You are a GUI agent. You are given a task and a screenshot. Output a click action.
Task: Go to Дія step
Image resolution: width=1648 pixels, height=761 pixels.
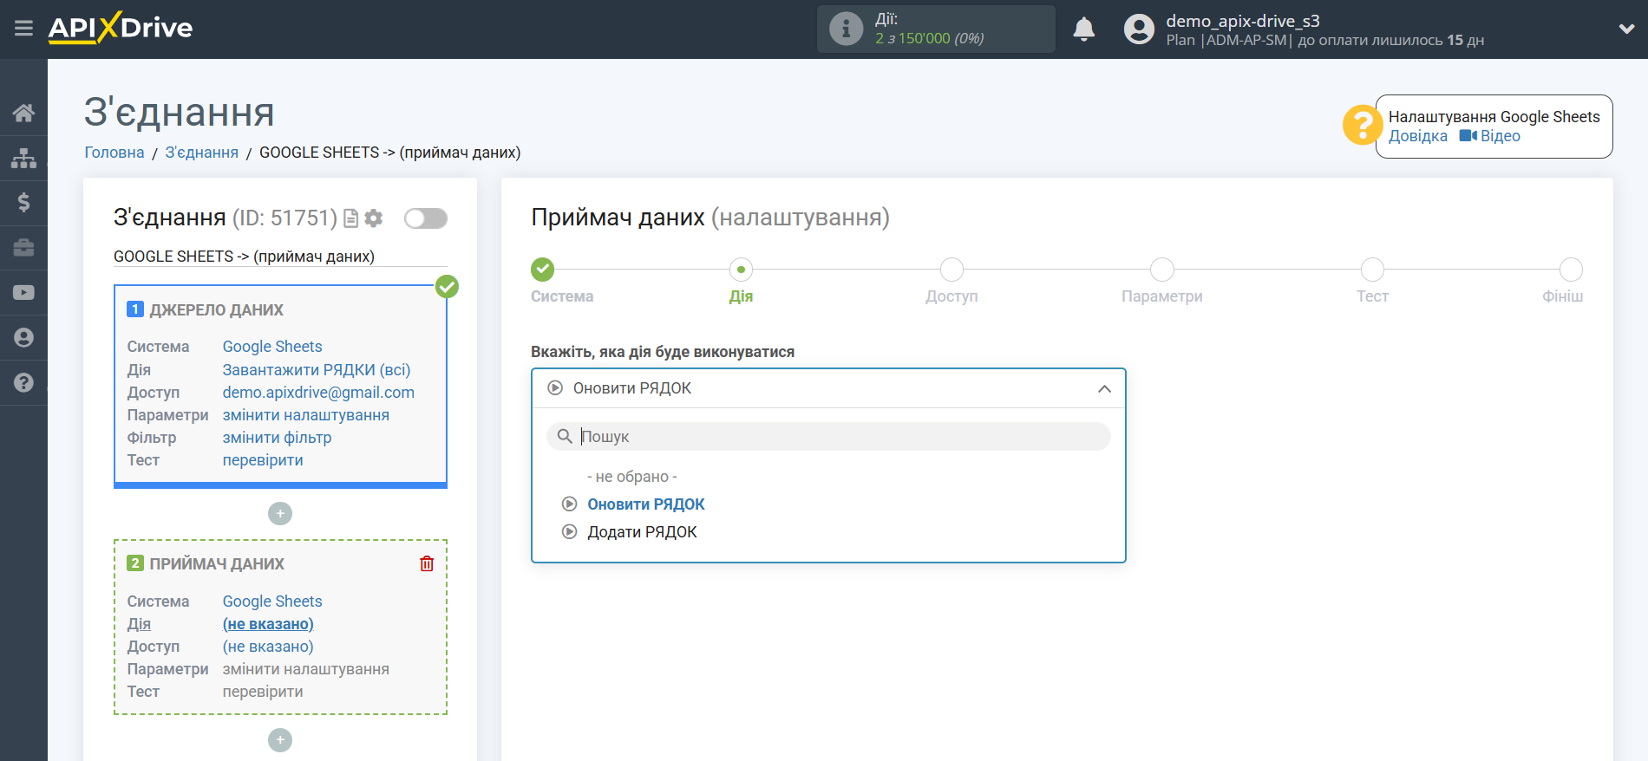pos(741,270)
